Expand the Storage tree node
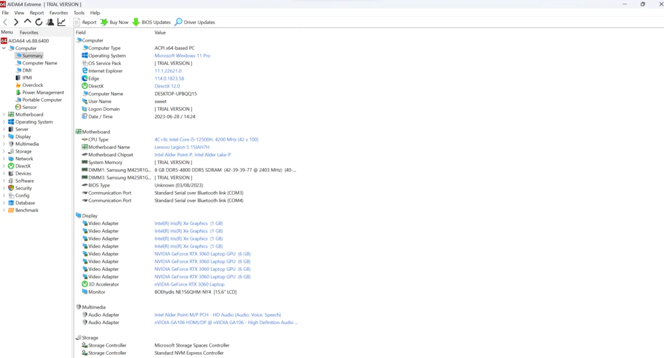The width and height of the screenshot is (664, 358). (4, 151)
